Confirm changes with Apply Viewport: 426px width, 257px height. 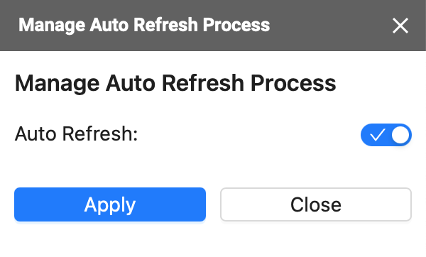pos(110,204)
